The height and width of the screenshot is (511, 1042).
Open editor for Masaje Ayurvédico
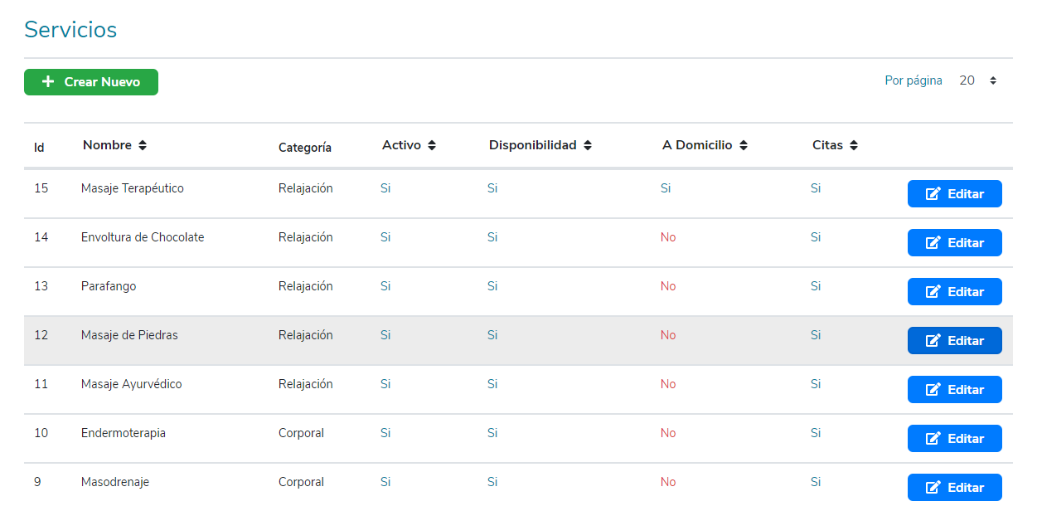point(954,390)
